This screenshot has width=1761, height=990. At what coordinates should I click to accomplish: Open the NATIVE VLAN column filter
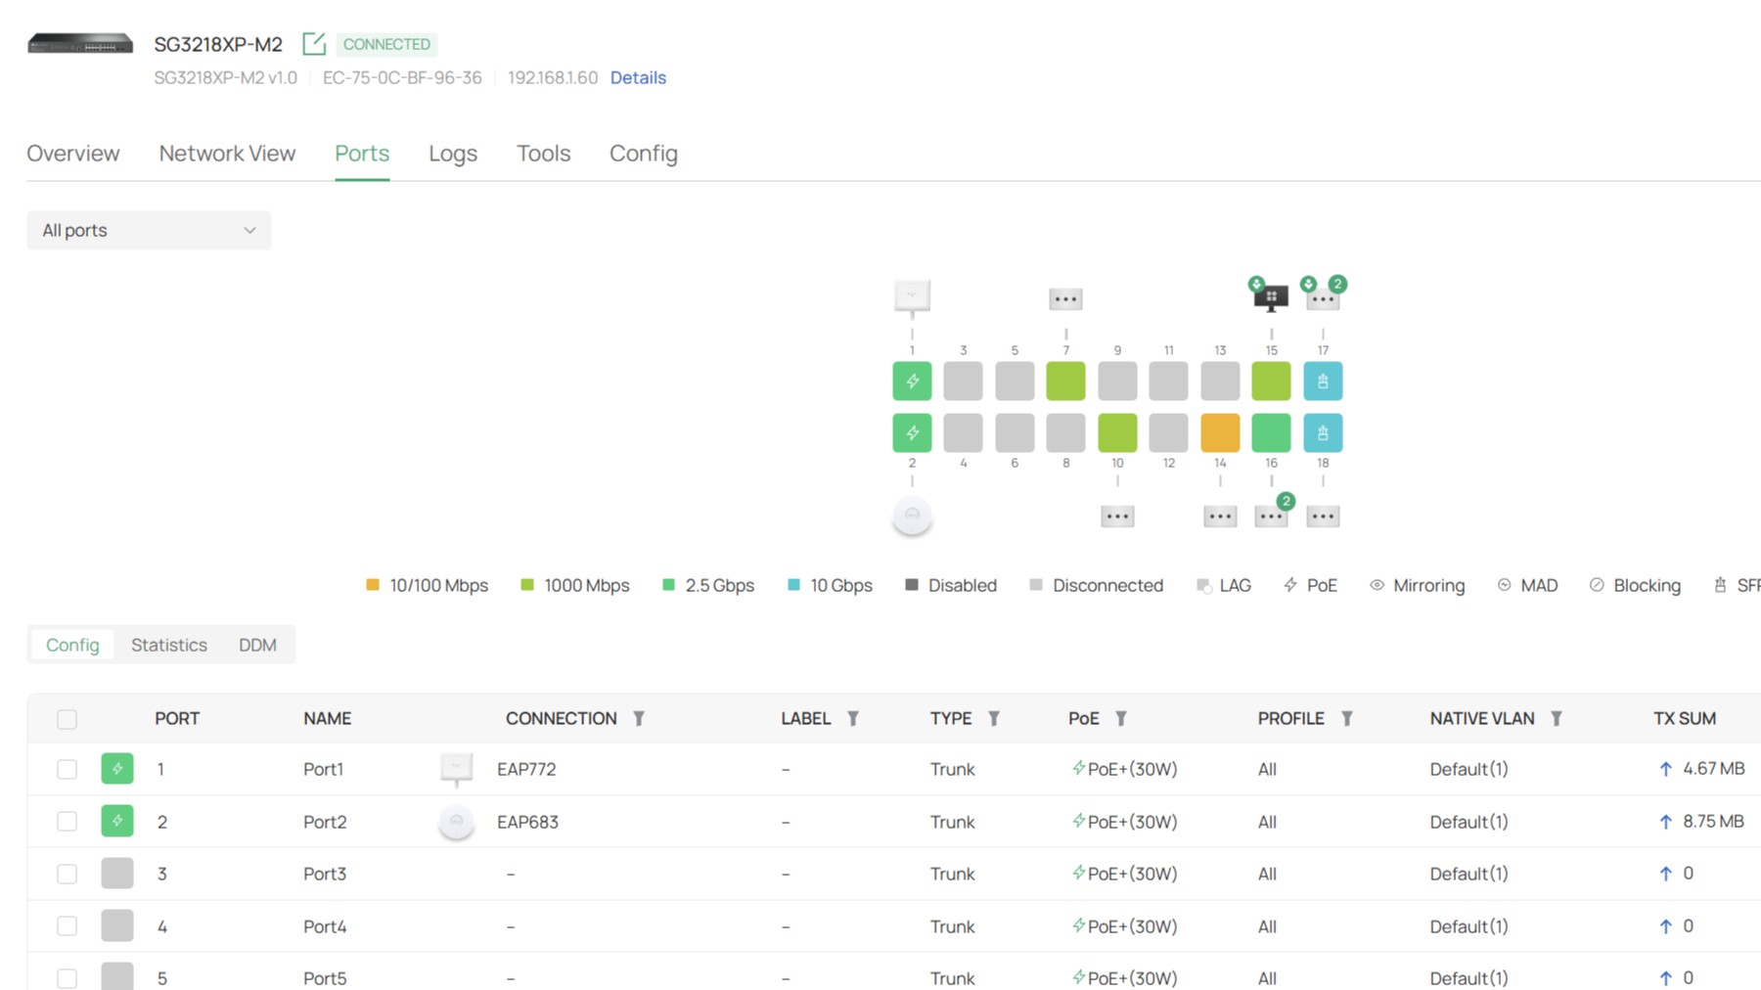click(1557, 719)
